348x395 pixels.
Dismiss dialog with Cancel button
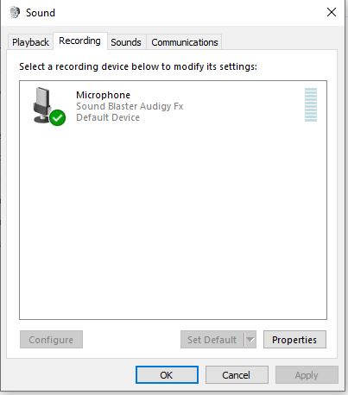[237, 375]
